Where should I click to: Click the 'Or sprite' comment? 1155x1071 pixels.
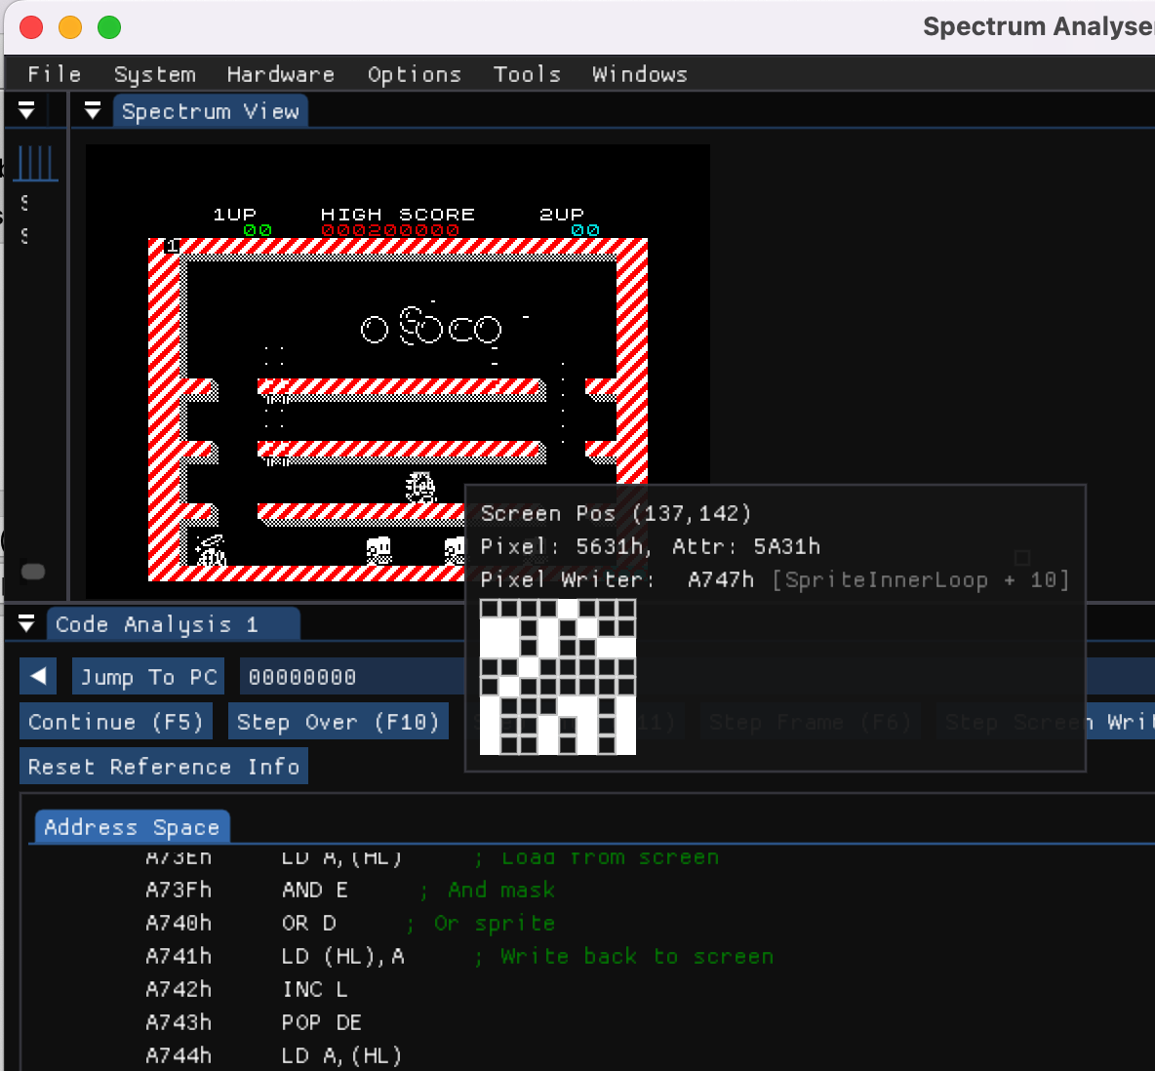coord(495,923)
